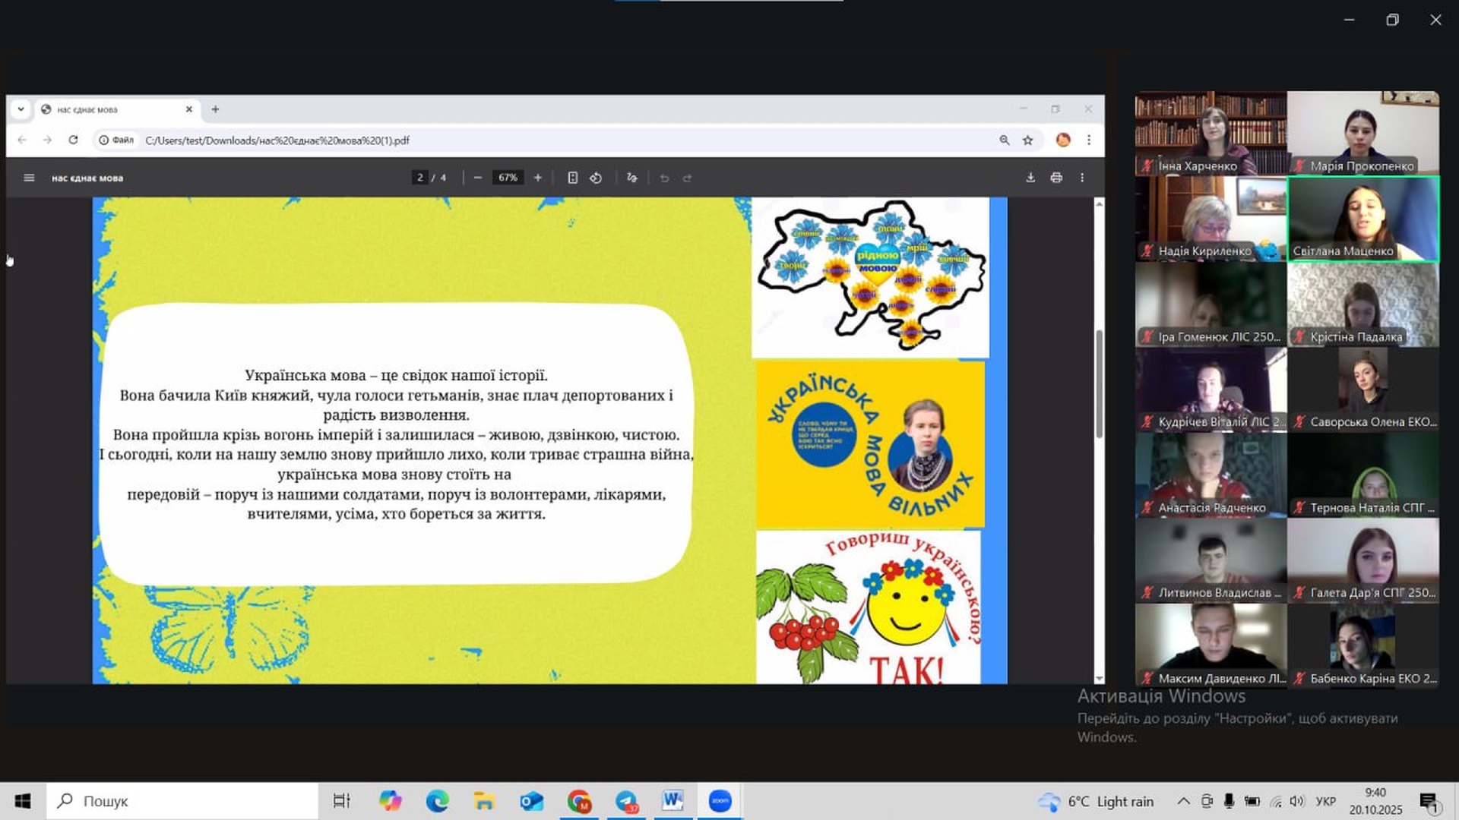Viewport: 1459px width, 820px height.
Task: Rotate the PDF counterclockwise
Action: tap(596, 178)
